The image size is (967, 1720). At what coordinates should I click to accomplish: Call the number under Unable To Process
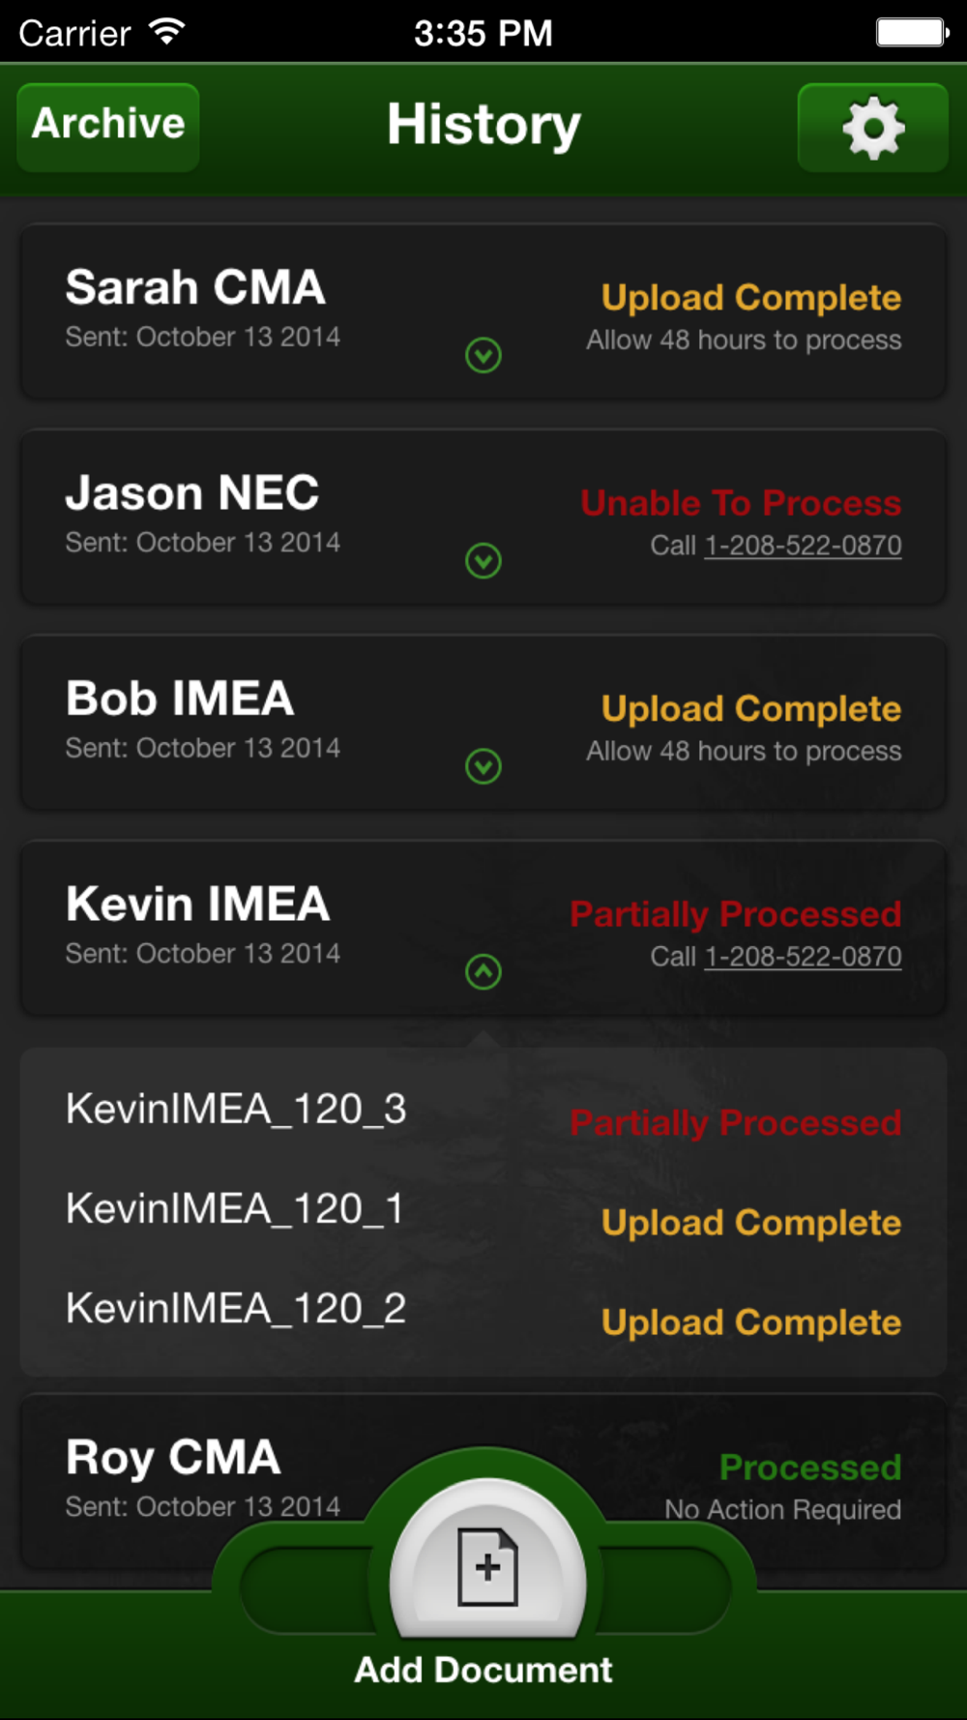(803, 546)
